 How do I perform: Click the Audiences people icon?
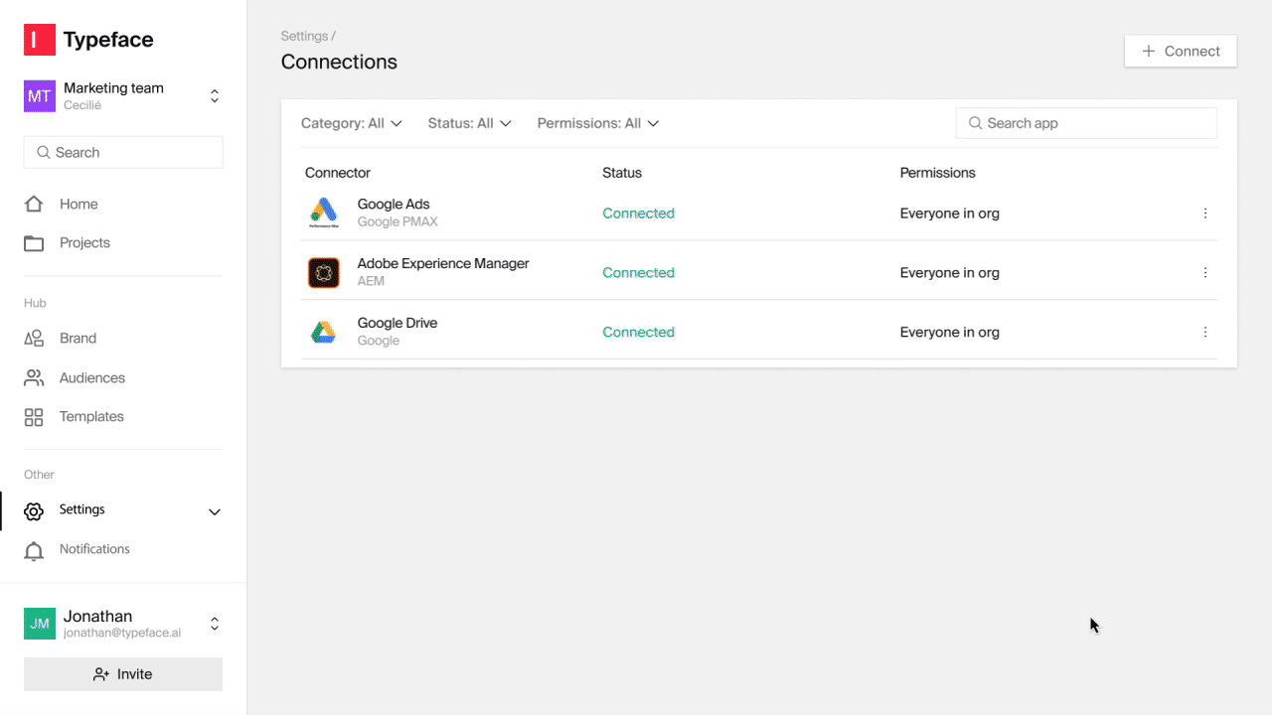click(34, 378)
